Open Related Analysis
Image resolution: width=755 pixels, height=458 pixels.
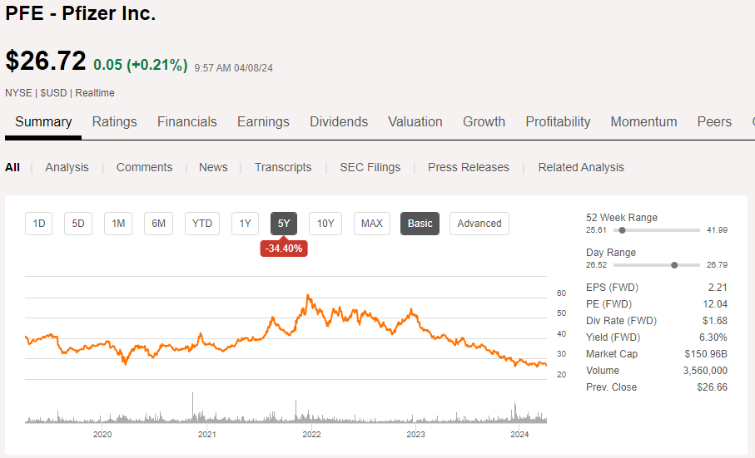point(581,167)
